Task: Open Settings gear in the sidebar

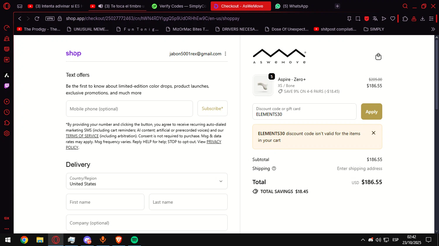Action: click(6, 133)
